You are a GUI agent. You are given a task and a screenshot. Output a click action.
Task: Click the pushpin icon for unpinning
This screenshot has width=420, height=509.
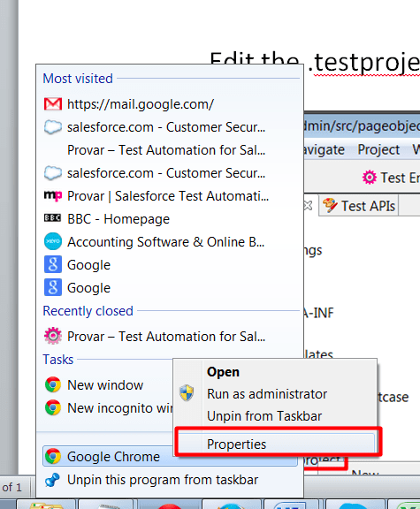tap(53, 480)
